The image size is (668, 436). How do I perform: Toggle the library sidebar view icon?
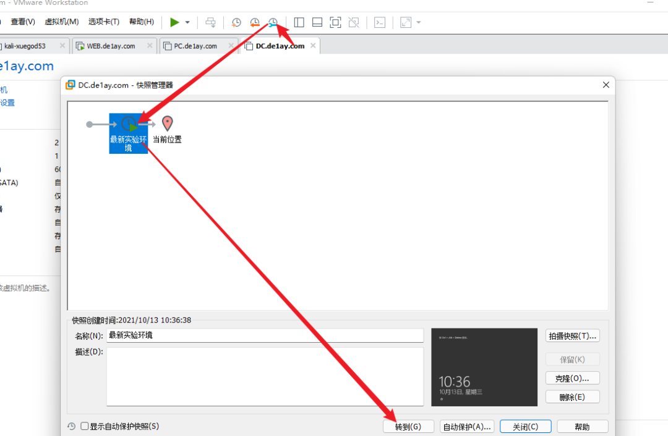pyautogui.click(x=299, y=22)
